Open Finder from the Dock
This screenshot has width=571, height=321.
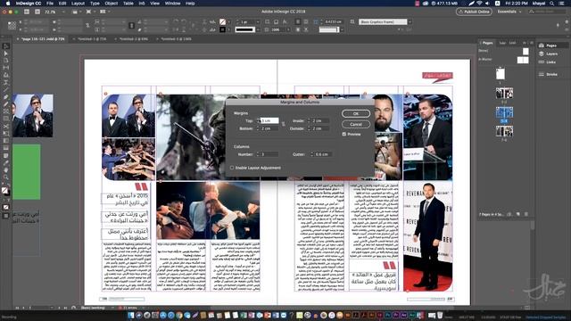pos(131,315)
